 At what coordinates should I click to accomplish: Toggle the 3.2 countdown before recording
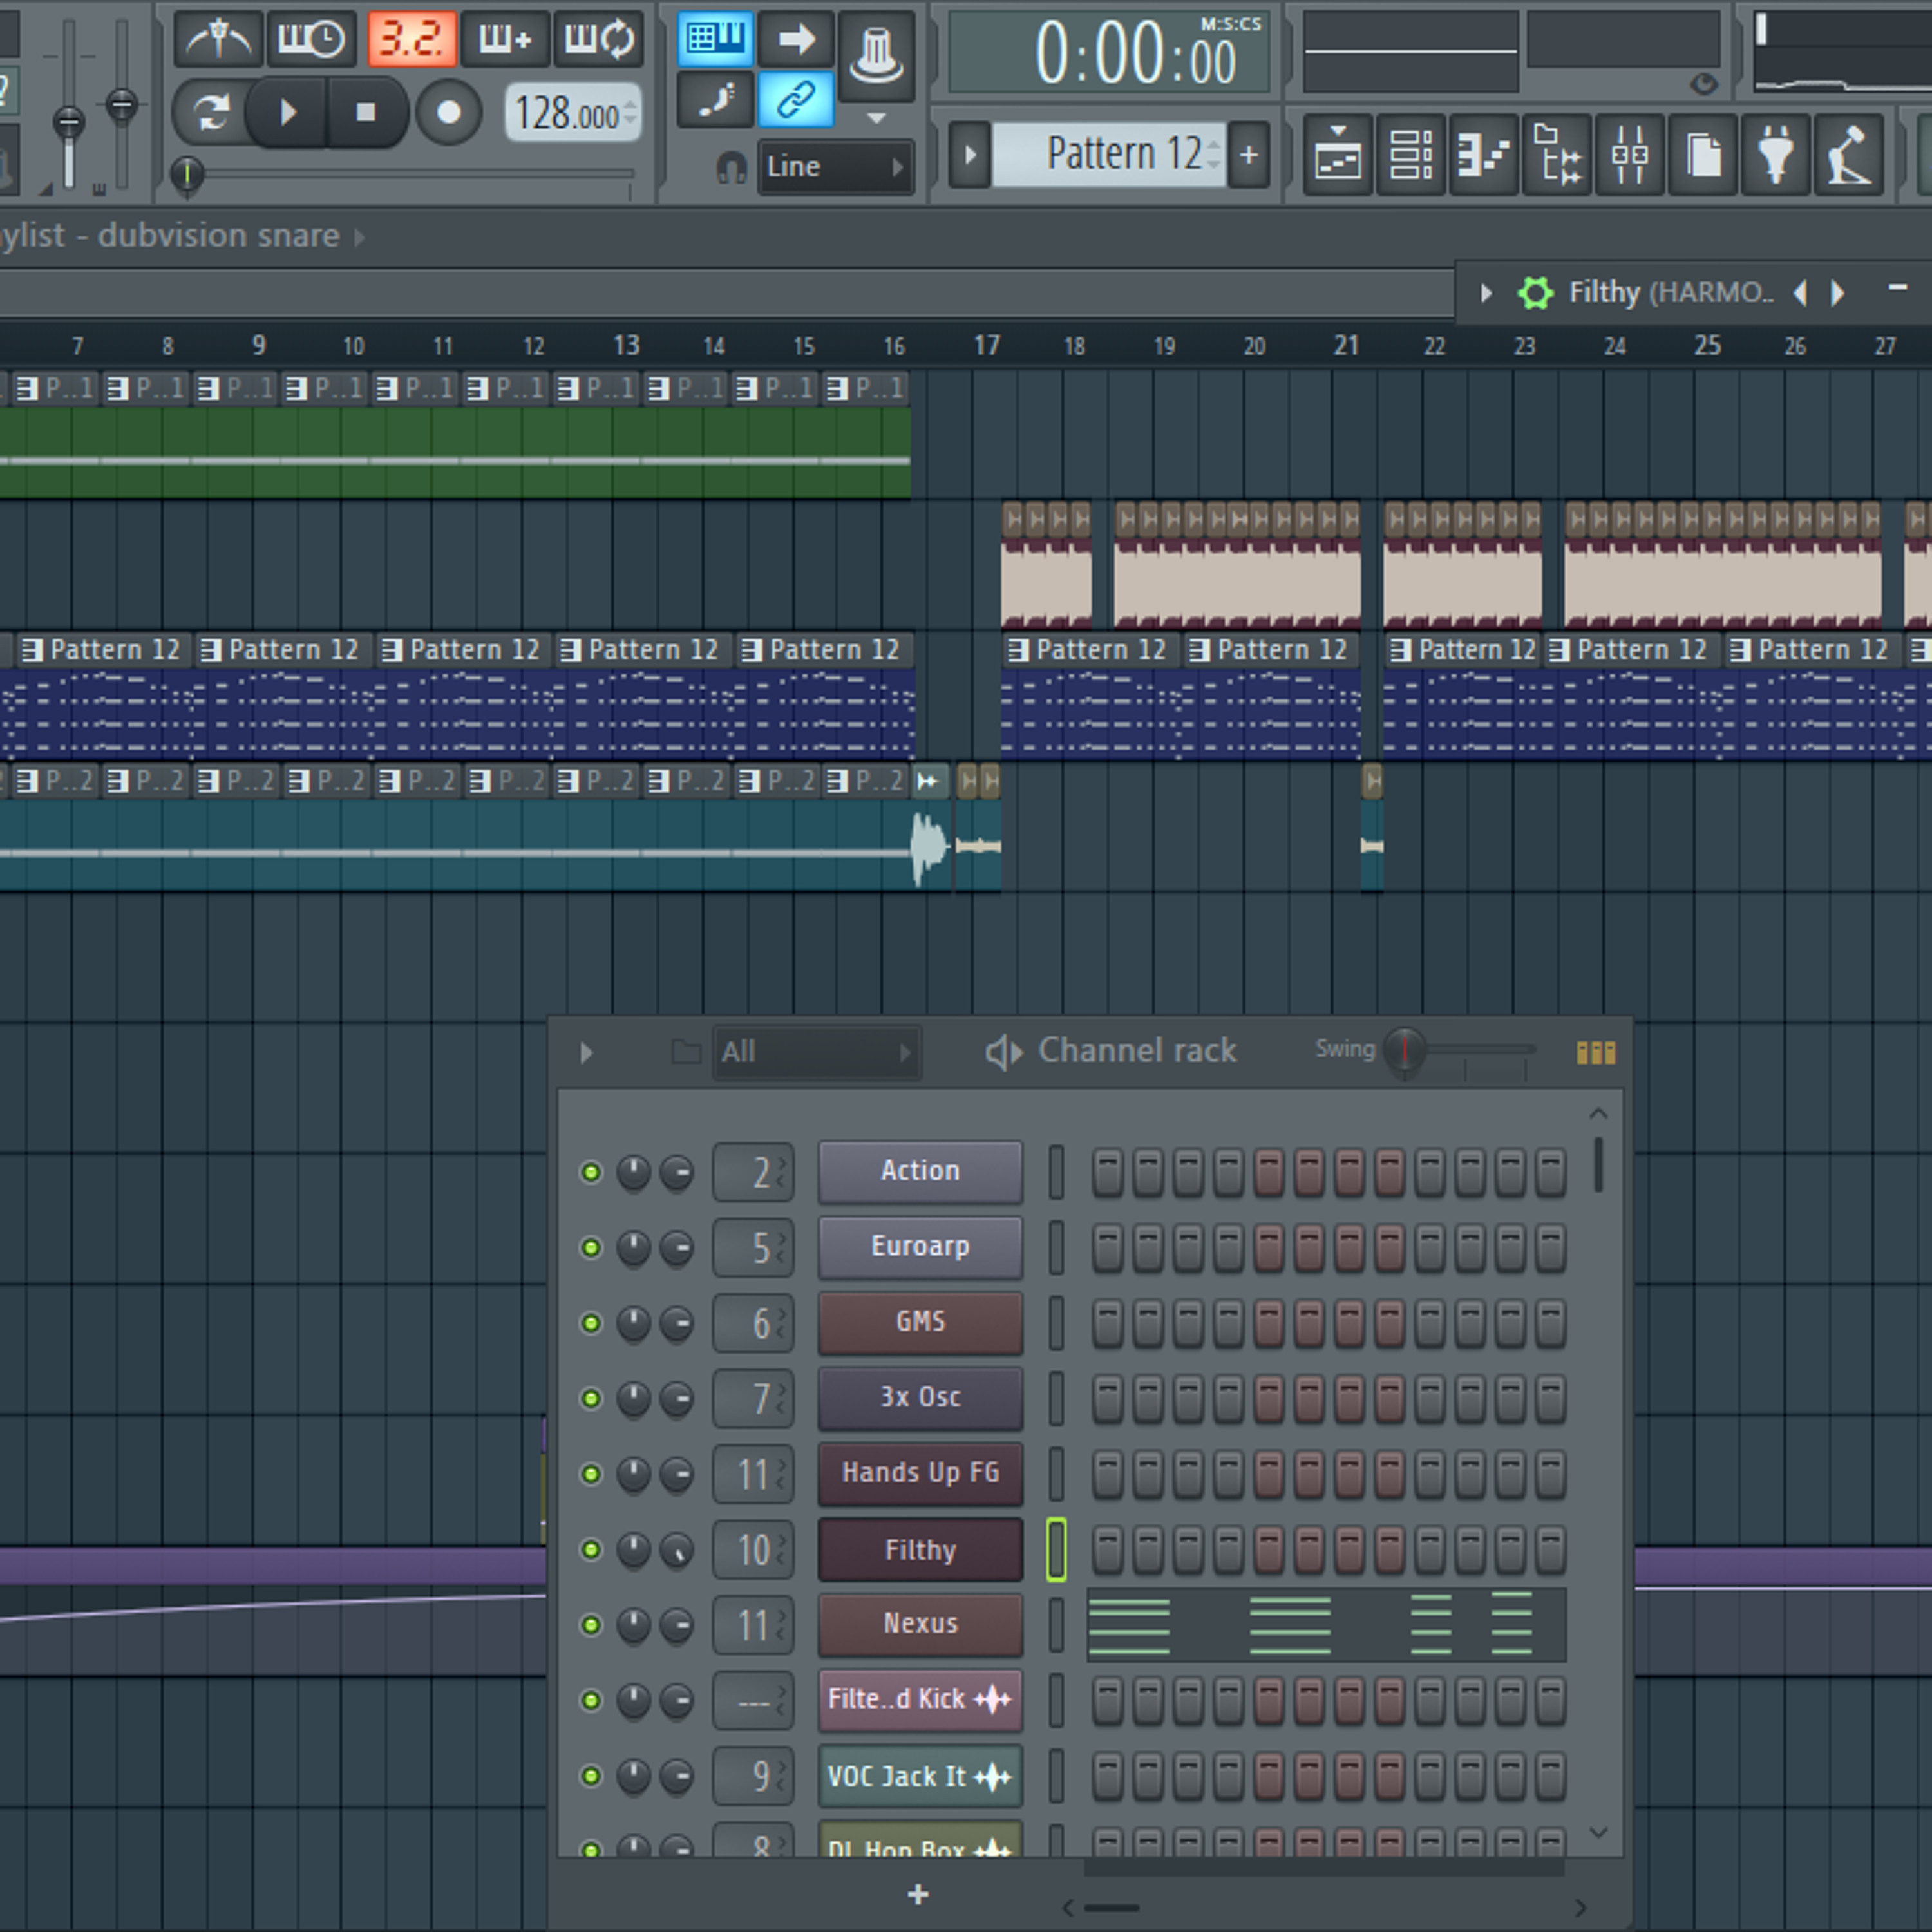411,40
